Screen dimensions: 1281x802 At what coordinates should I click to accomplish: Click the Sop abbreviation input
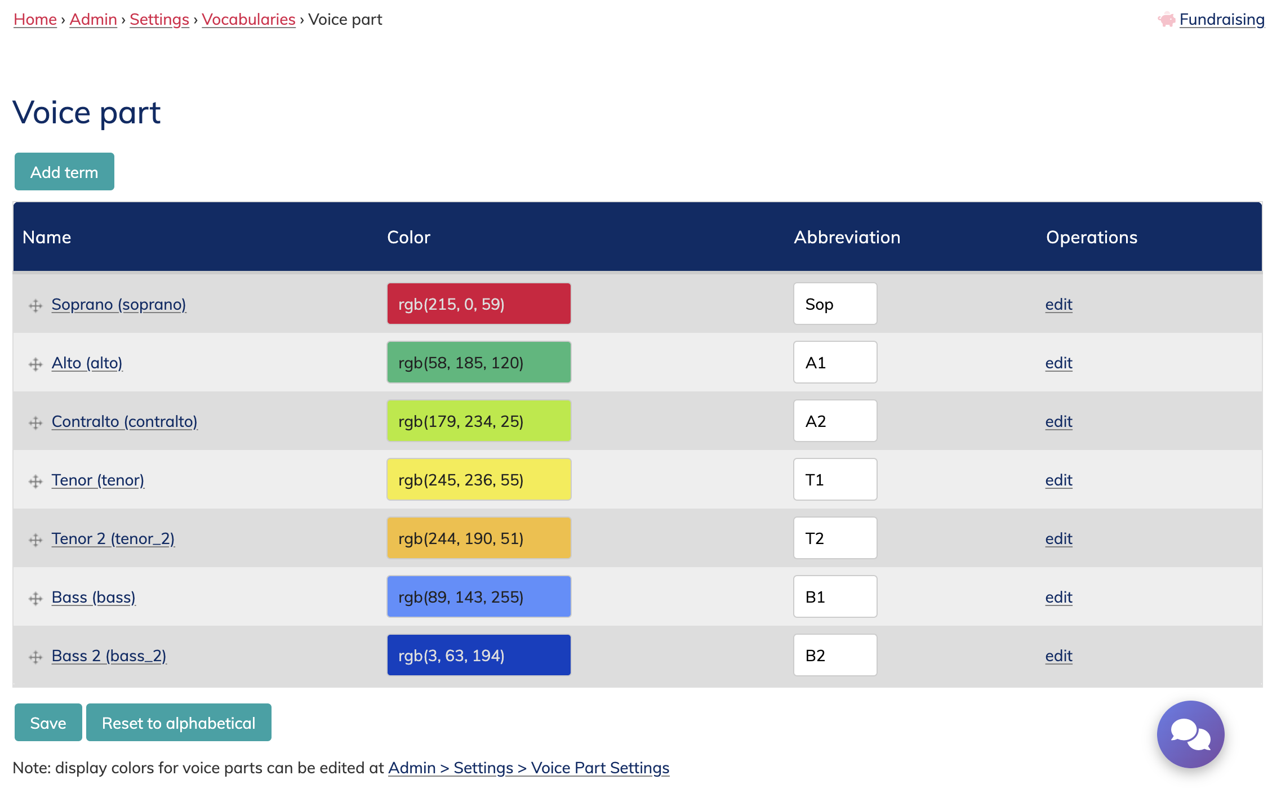(x=835, y=304)
